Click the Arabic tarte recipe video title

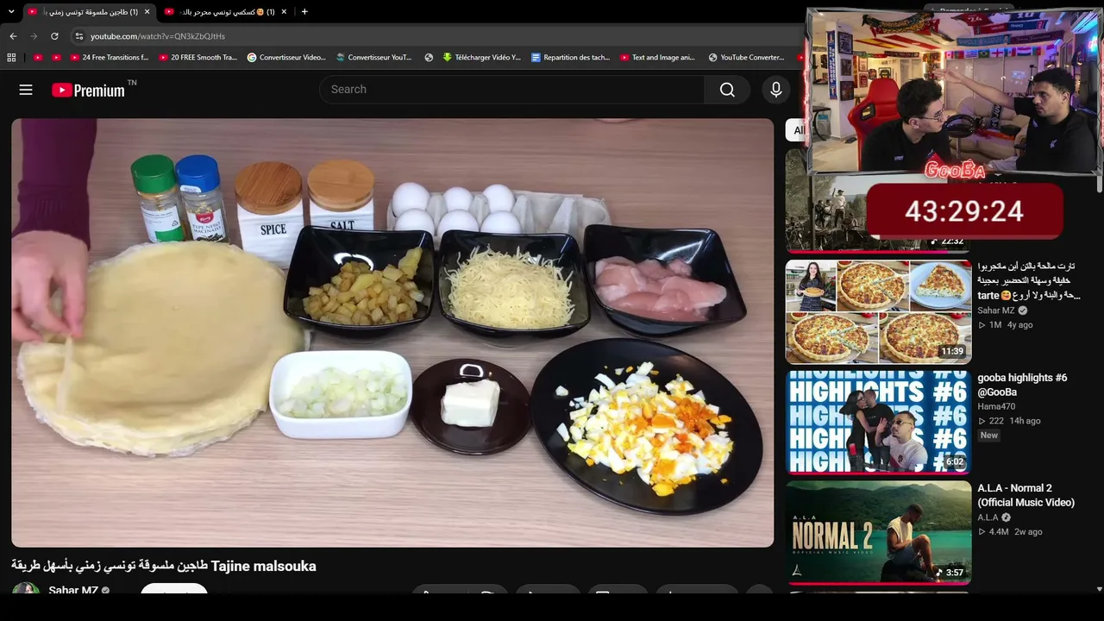click(1030, 281)
